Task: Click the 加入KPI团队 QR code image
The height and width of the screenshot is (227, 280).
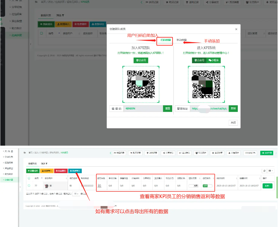Action: 141,84
